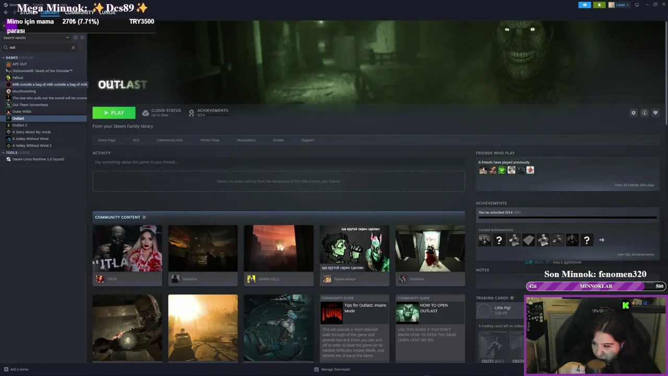Click the Little Pig! trading card entry
Screen dimensions: 668x376
501,310
